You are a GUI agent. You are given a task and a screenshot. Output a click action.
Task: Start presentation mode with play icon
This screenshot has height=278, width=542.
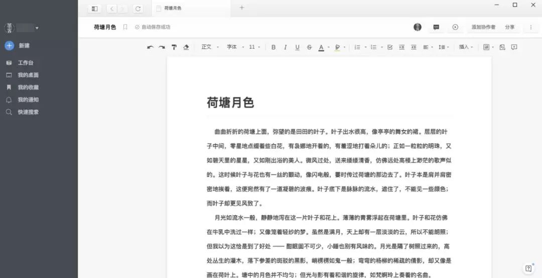455,27
